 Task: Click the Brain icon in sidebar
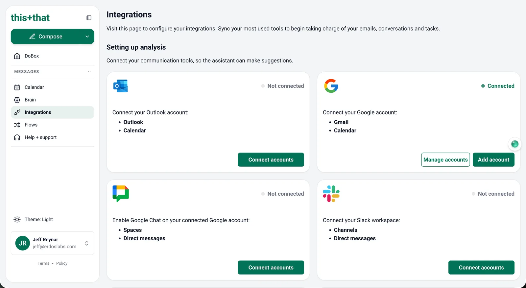coord(17,100)
